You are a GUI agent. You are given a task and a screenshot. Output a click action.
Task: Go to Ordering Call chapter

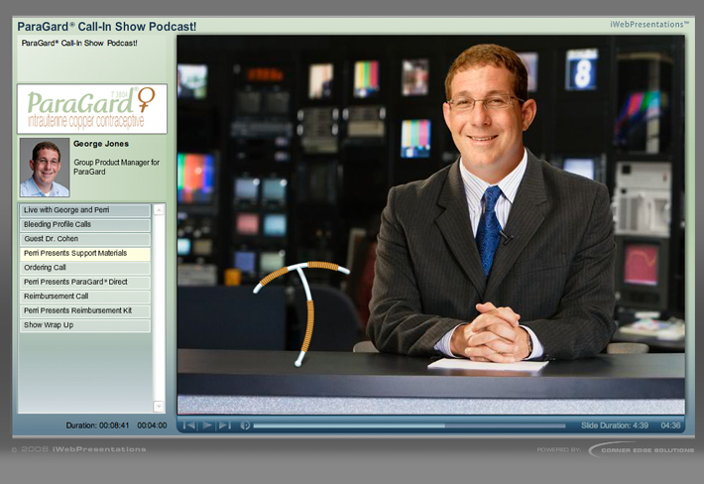85,268
